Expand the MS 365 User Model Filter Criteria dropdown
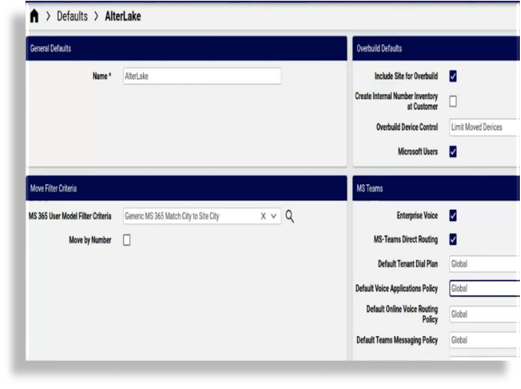Image resolution: width=521 pixels, height=389 pixels. tap(274, 216)
